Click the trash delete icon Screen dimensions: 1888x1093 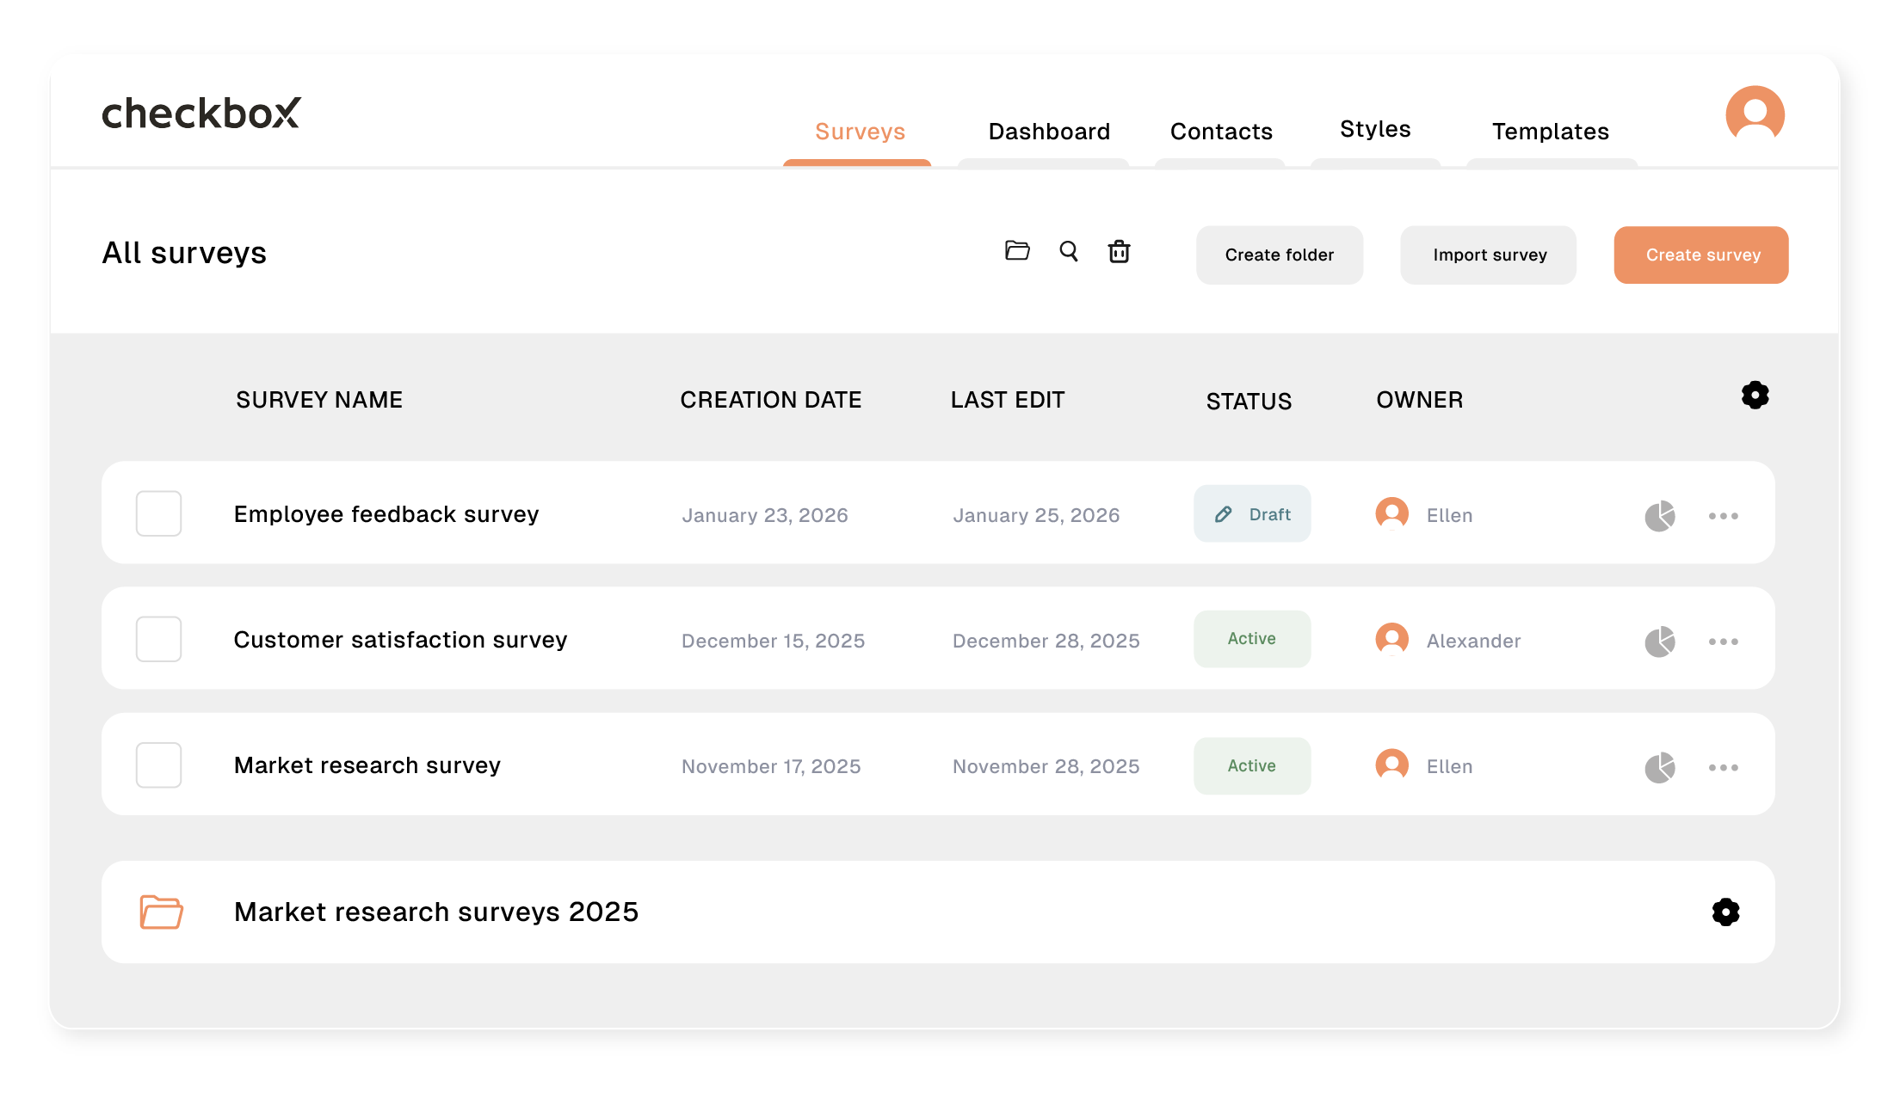coord(1119,251)
